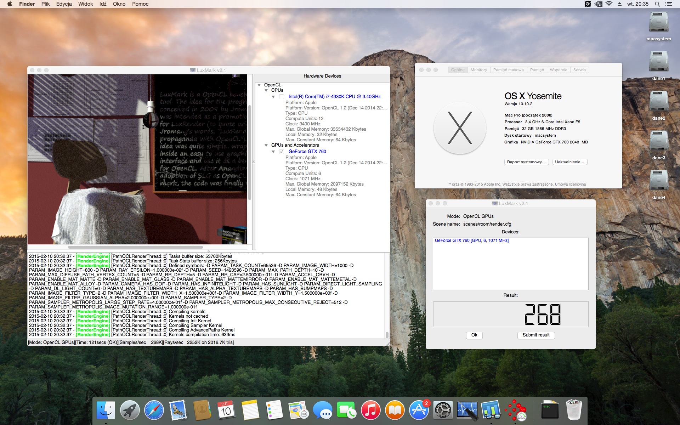Image resolution: width=680 pixels, height=425 pixels.
Task: Open iTunes from the Dock
Action: pyautogui.click(x=371, y=410)
